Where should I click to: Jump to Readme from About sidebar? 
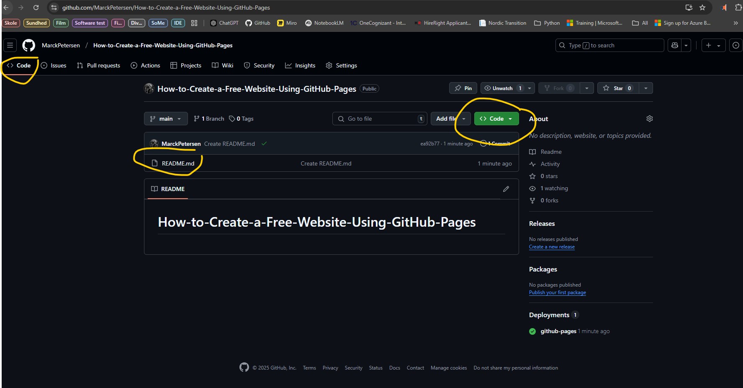tap(545, 152)
